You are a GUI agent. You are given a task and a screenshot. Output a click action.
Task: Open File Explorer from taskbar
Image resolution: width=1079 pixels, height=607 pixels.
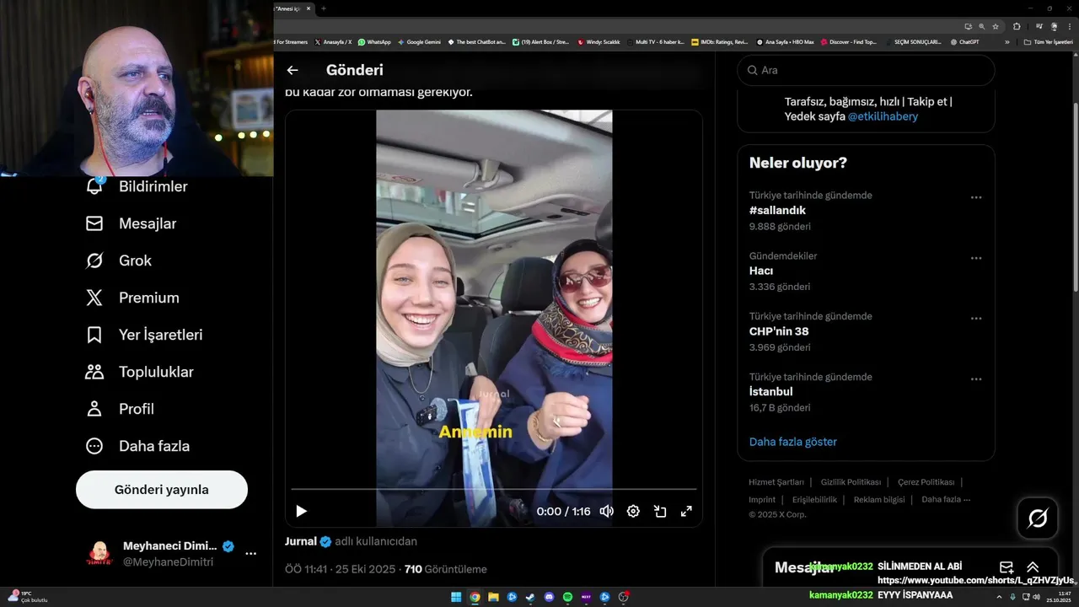pyautogui.click(x=493, y=597)
